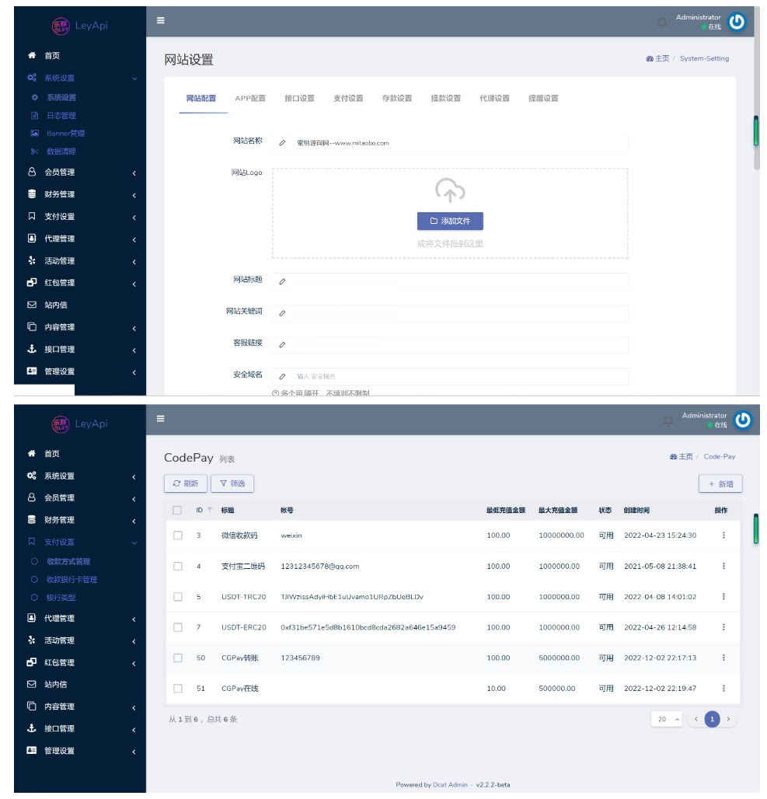Image resolution: width=767 pixels, height=799 pixels.
Task: Click the 刷新 refresh button in CodePay list
Action: pos(185,483)
